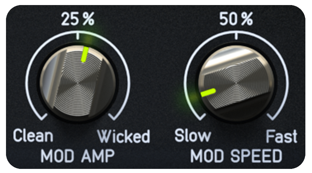Click the MOD AMP knob
Screen dimensions: 312x173
78,82
